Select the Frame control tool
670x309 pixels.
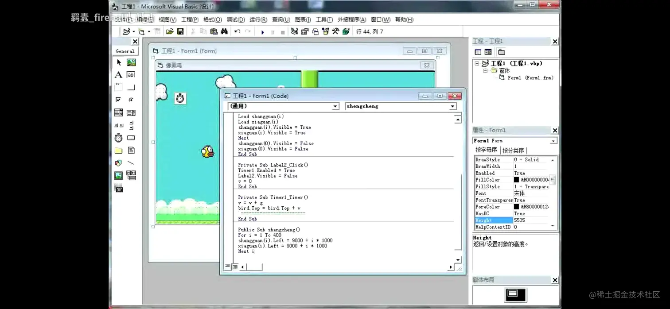[118, 87]
